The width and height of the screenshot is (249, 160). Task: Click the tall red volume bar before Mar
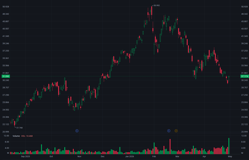pos(170,146)
